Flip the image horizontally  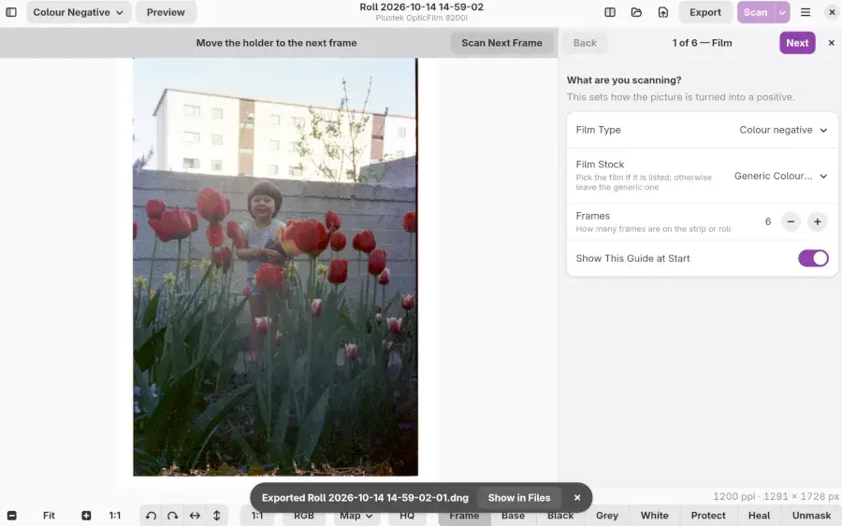tap(195, 516)
